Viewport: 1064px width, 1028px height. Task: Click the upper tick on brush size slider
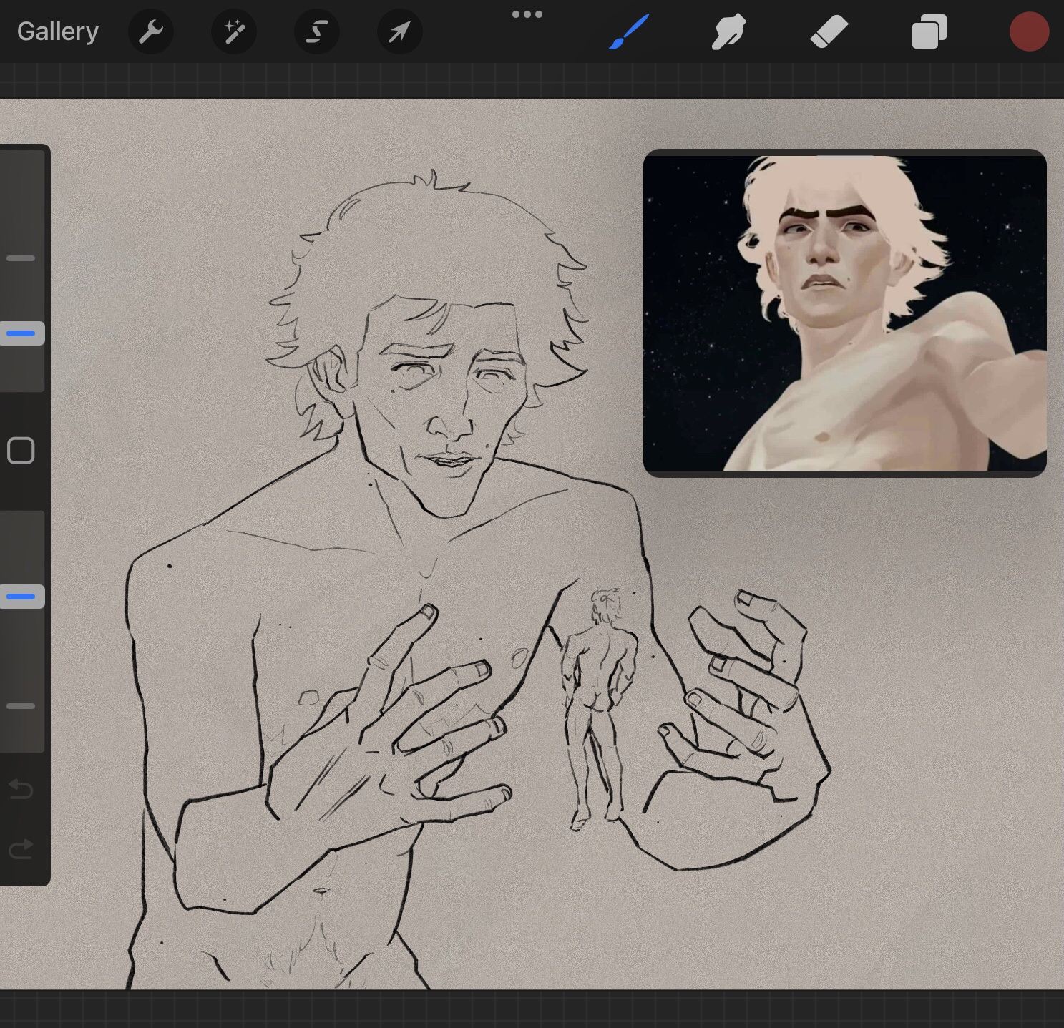pyautogui.click(x=21, y=258)
